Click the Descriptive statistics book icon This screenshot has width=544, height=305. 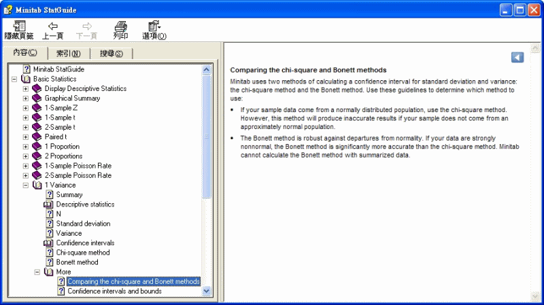pos(48,204)
